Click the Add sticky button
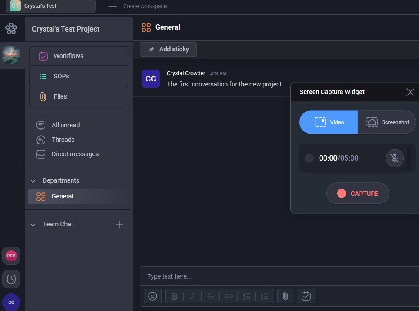 coord(168,49)
